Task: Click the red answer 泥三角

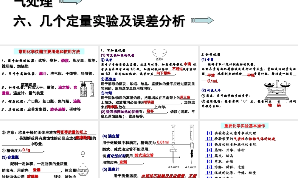Action: (185, 97)
